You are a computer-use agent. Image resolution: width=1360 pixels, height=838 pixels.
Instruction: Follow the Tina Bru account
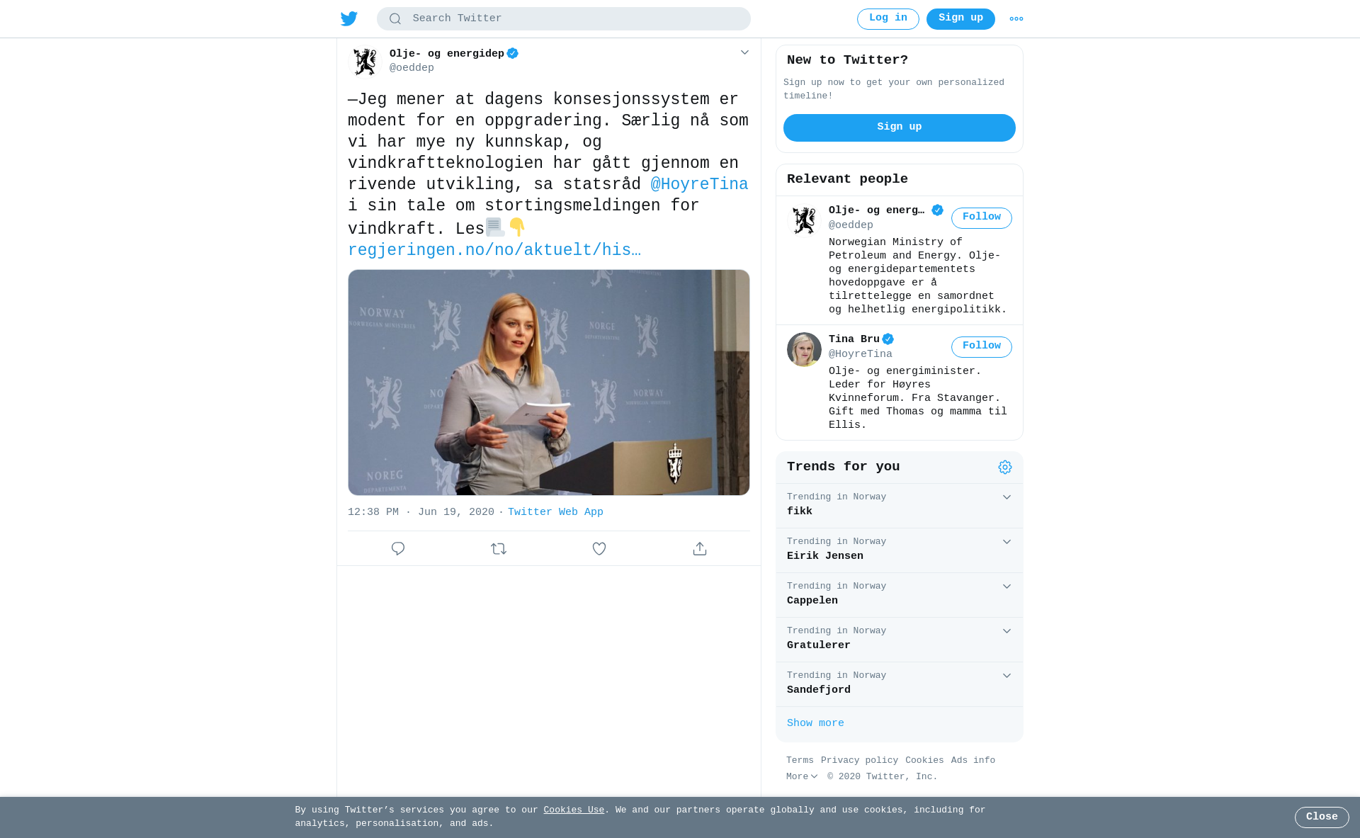click(x=982, y=347)
